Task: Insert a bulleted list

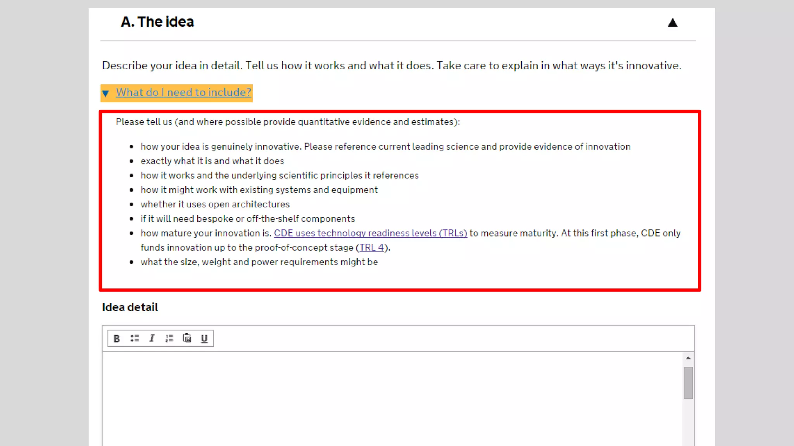Action: coord(135,339)
